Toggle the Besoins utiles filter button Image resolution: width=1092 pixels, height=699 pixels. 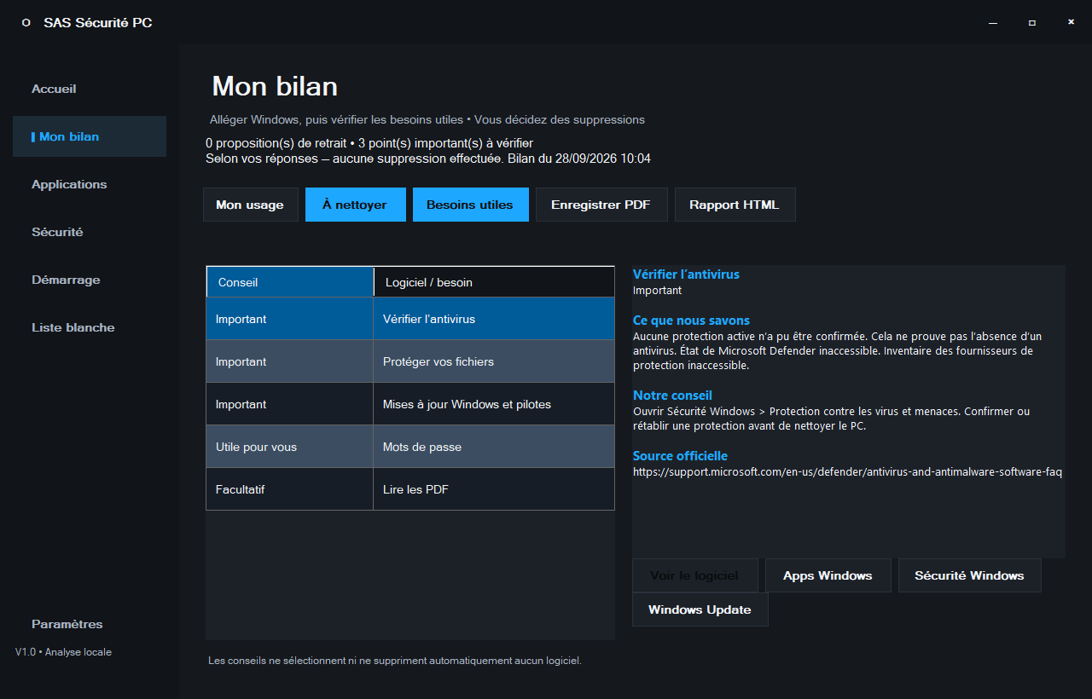pyautogui.click(x=470, y=205)
